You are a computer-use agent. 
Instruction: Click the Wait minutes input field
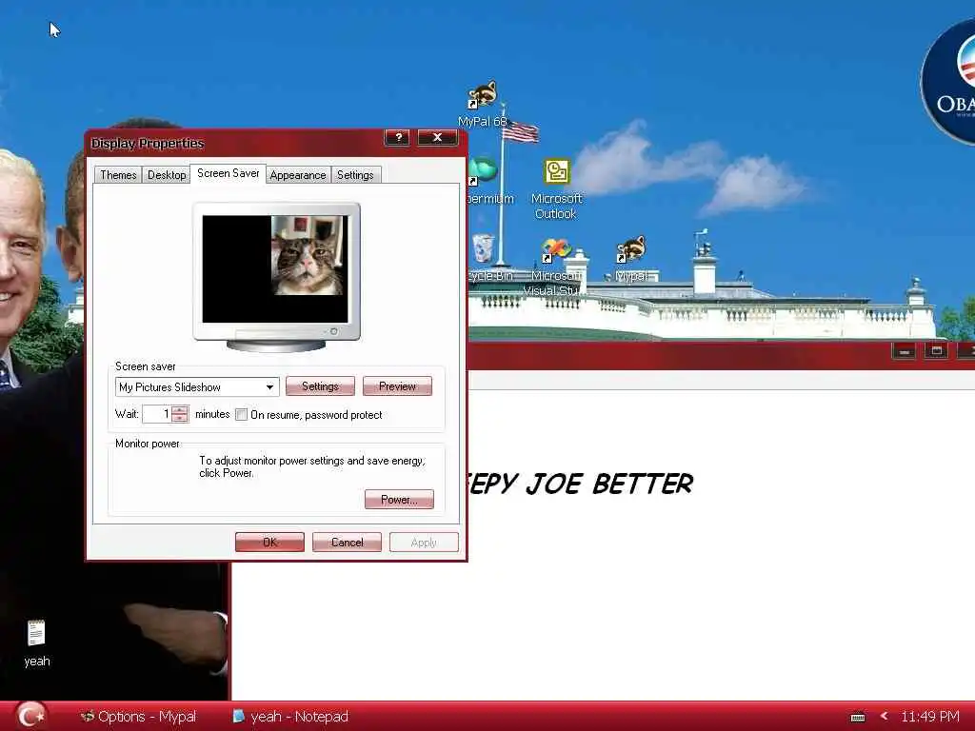(x=157, y=414)
